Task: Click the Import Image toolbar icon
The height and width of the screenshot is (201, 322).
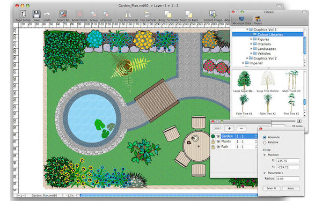Action: click(213, 14)
